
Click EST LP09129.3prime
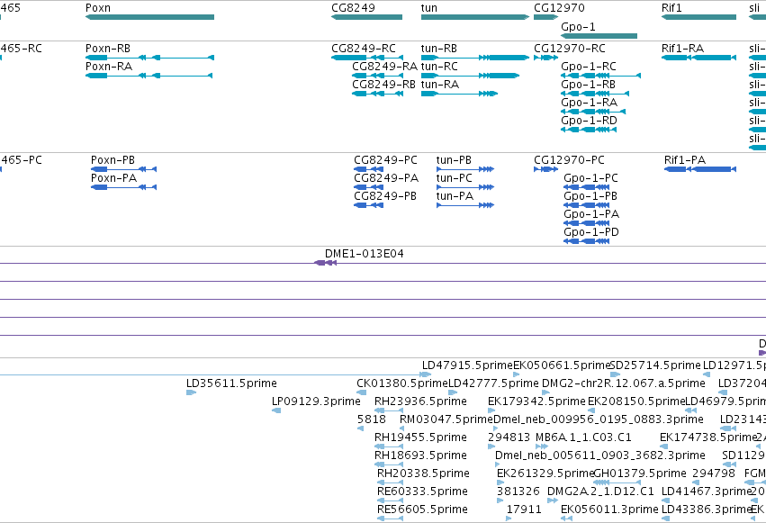tap(276, 410)
